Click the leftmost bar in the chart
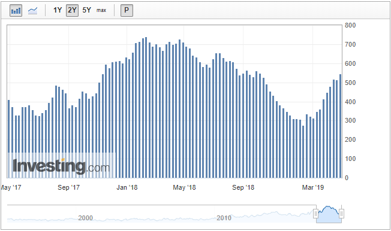 (9, 139)
